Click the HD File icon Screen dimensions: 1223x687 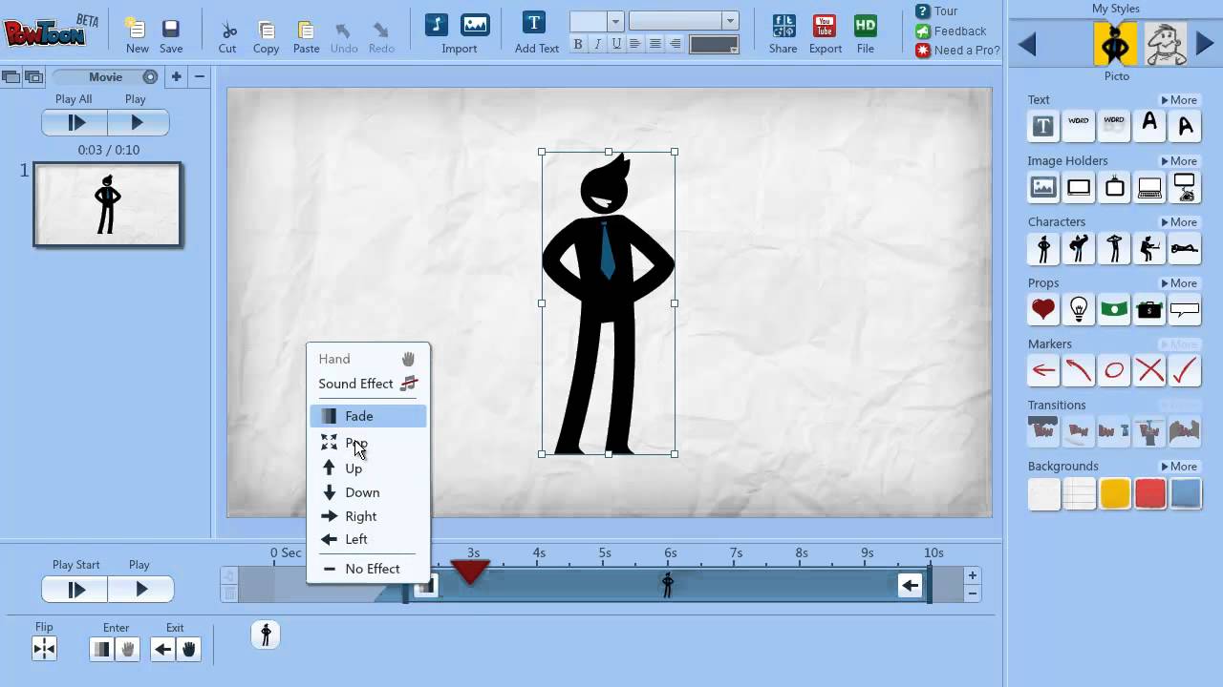pos(866,26)
